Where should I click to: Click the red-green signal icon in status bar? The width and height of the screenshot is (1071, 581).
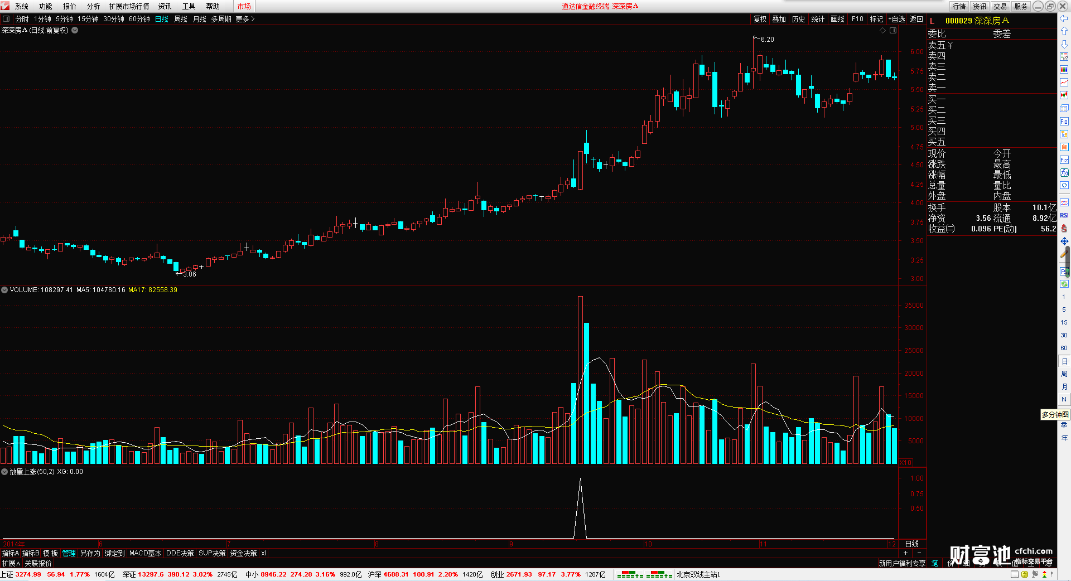pyautogui.click(x=1045, y=574)
